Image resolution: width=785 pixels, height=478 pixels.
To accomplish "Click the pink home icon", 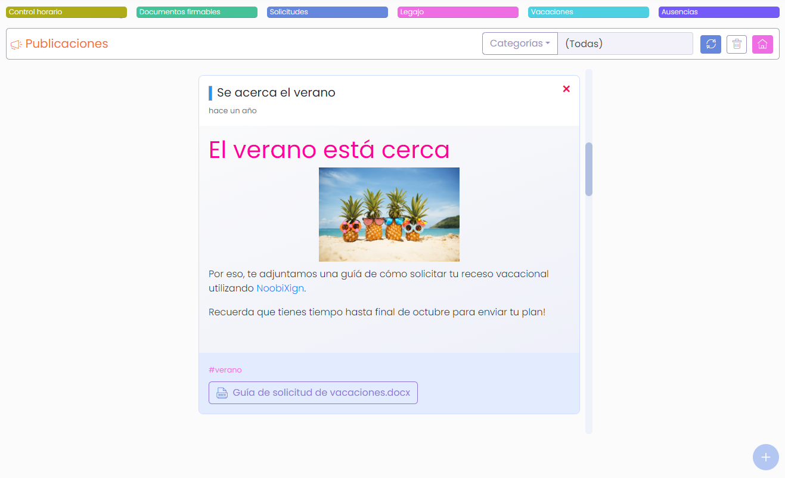I will [763, 44].
